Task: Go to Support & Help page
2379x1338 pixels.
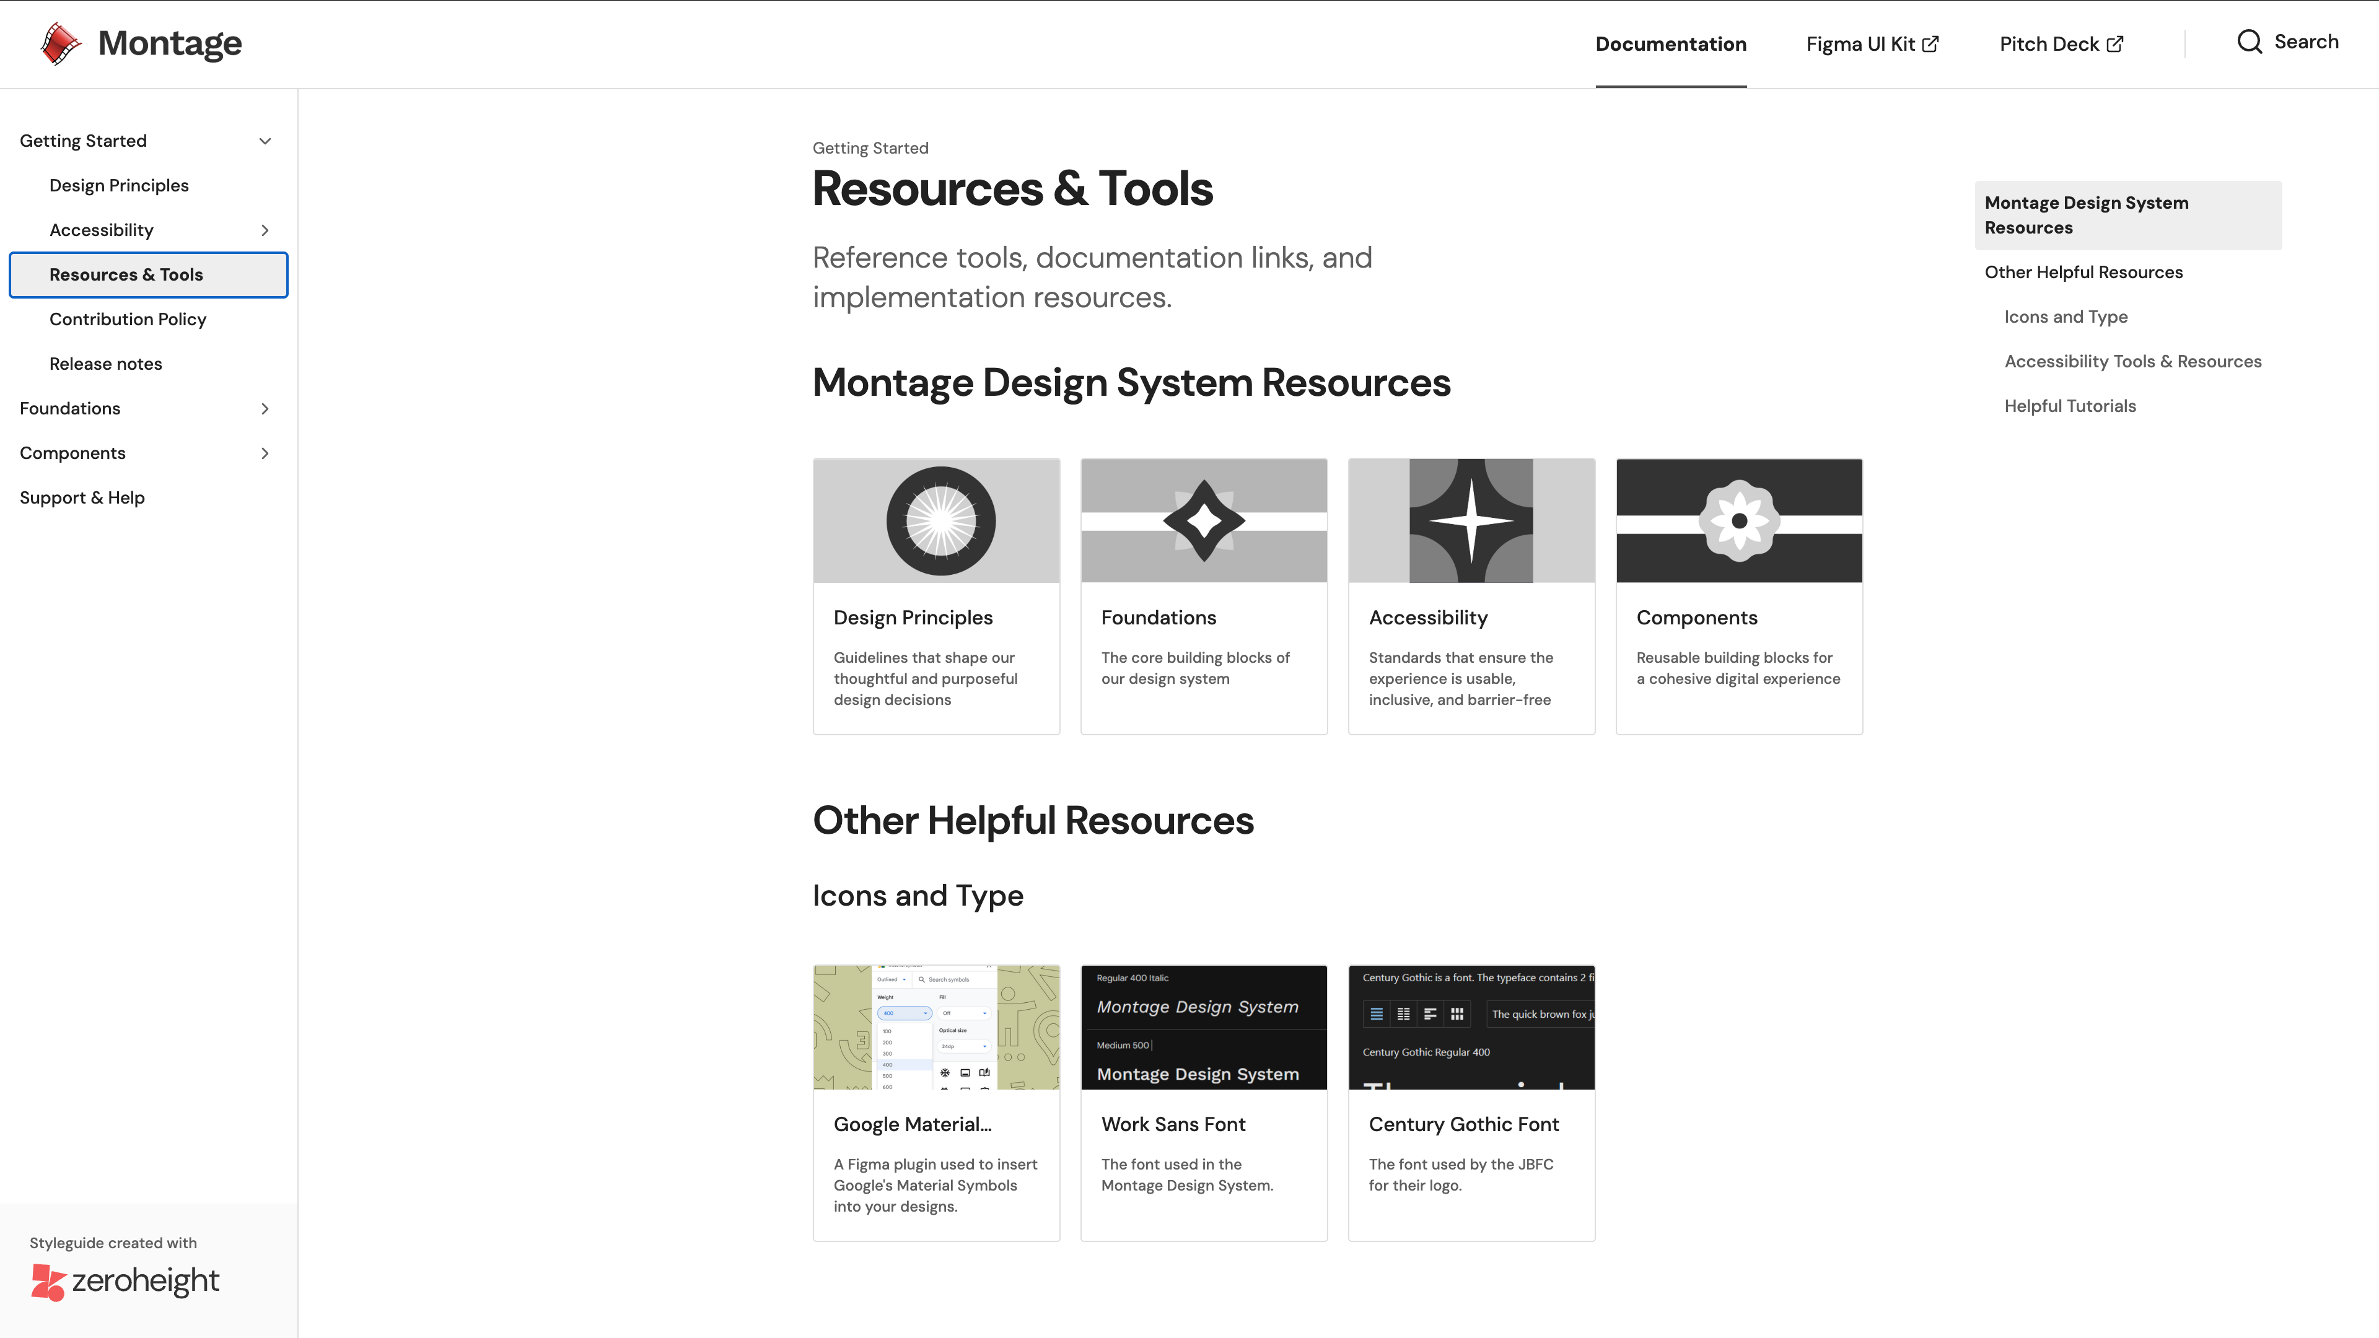Action: [82, 497]
